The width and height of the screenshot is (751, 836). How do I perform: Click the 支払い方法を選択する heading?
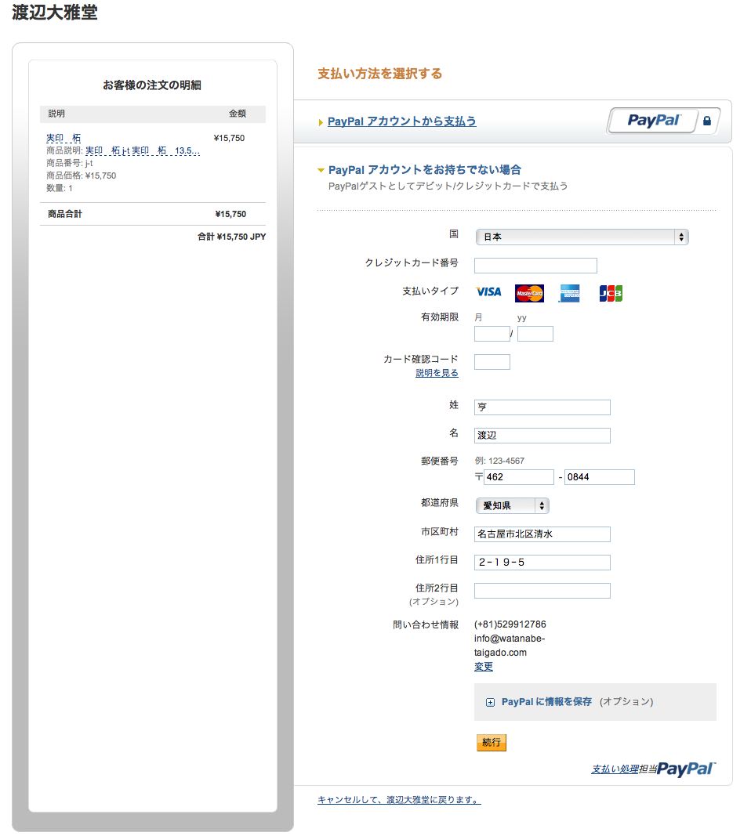[379, 74]
